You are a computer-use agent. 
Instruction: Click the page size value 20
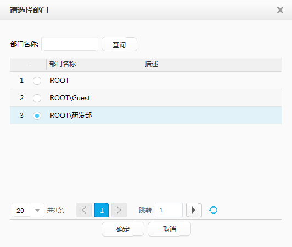pos(20,210)
